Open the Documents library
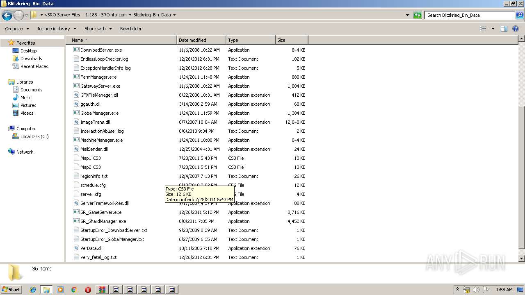 (31, 90)
